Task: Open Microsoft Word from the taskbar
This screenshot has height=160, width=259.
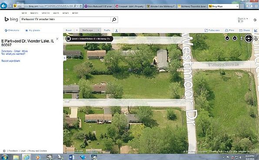Action: coord(72,157)
